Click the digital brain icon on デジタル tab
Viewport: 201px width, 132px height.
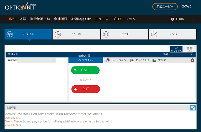(x=10, y=34)
